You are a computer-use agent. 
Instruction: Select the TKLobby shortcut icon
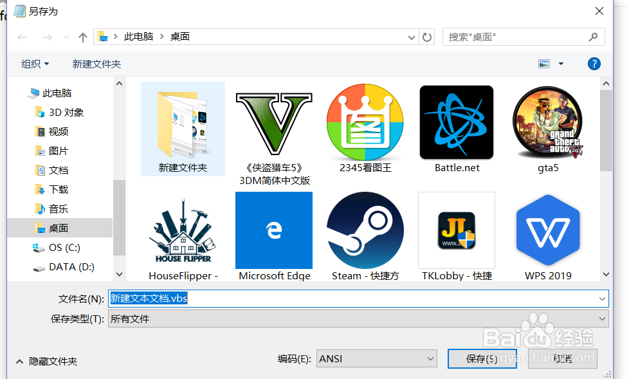pyautogui.click(x=457, y=230)
